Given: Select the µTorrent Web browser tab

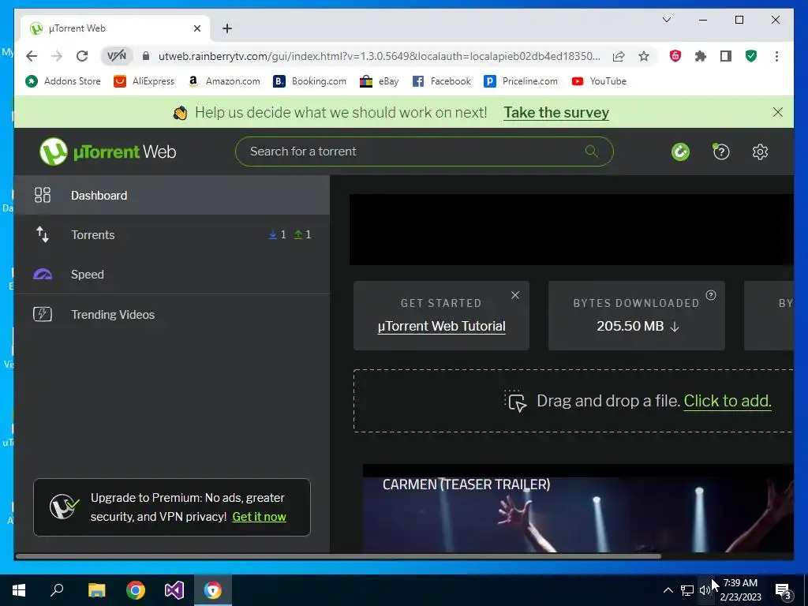Looking at the screenshot, I should (x=115, y=28).
